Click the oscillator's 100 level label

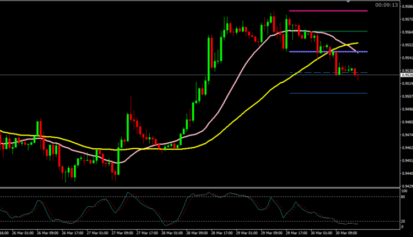(404, 191)
